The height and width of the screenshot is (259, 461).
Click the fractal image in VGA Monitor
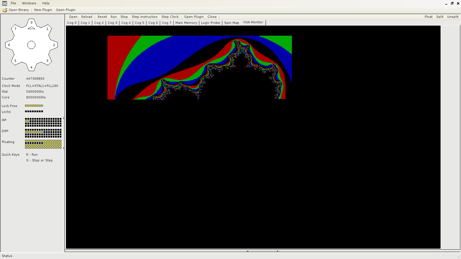pos(199,68)
